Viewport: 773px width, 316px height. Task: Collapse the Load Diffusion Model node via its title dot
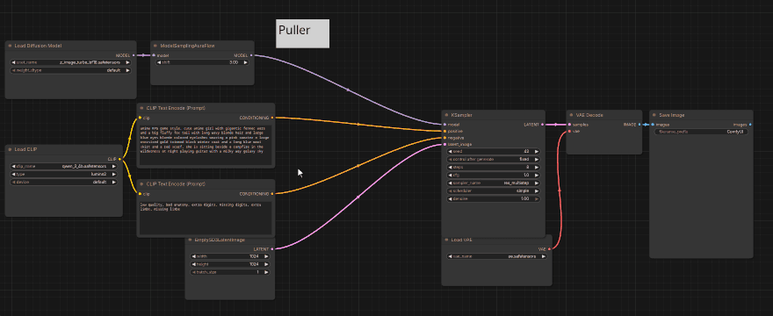click(10, 46)
